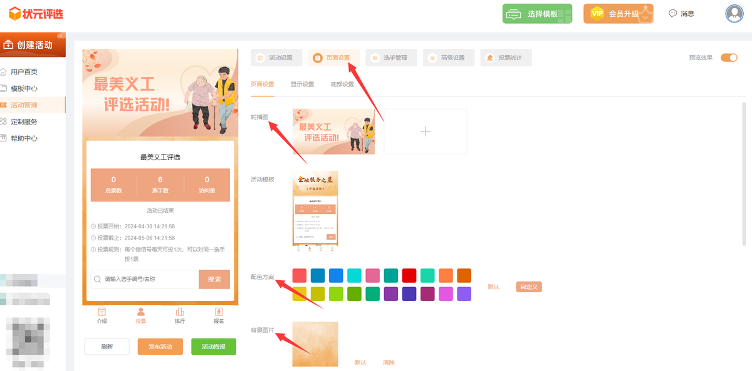
Task: Click the 介绍 icon in phone preview
Action: (102, 315)
